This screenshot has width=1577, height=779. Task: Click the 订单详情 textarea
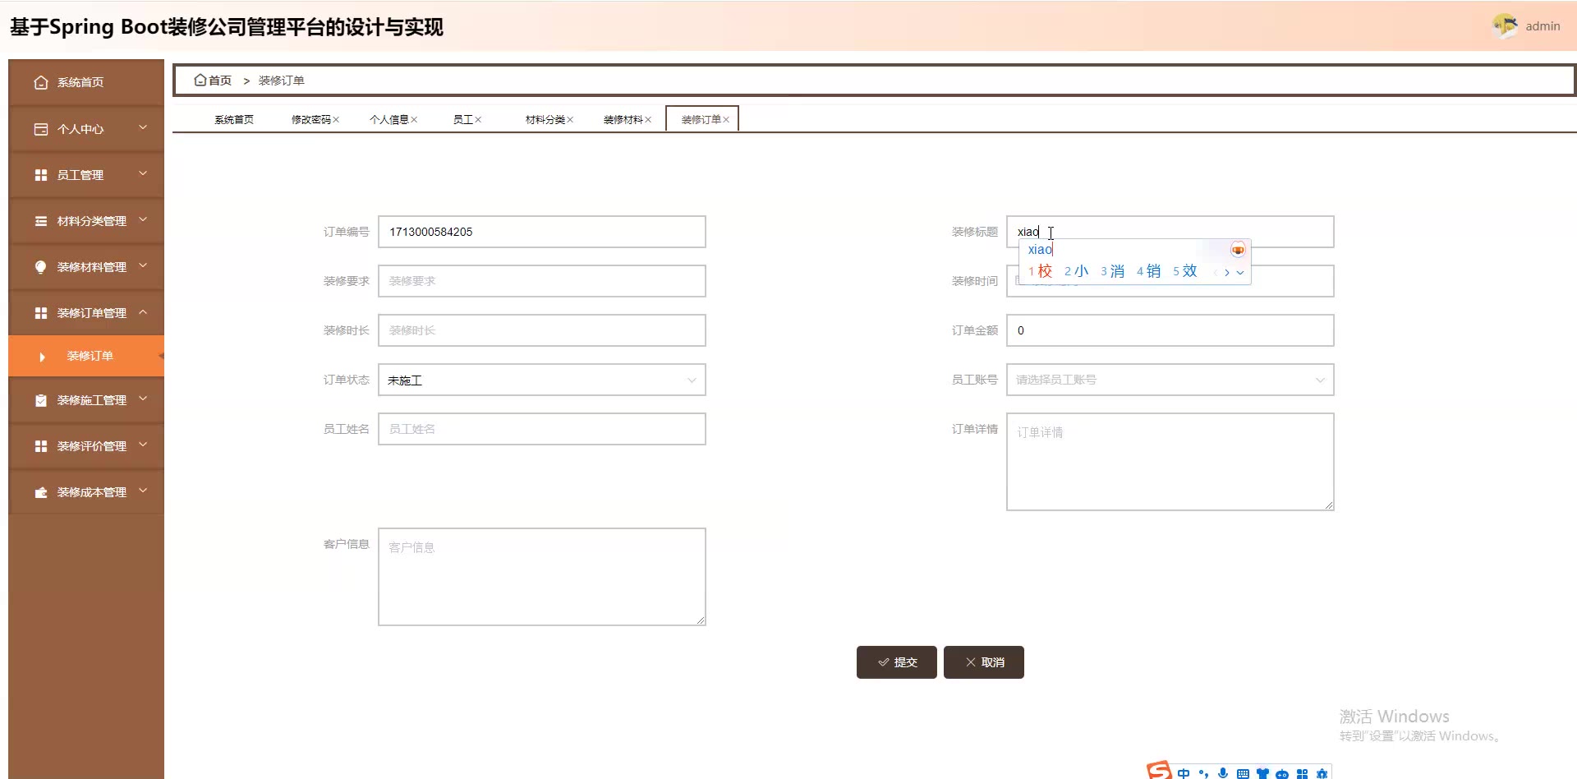coord(1170,462)
